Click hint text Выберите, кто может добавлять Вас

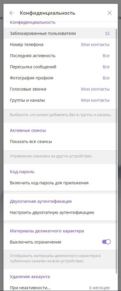pos(61,115)
